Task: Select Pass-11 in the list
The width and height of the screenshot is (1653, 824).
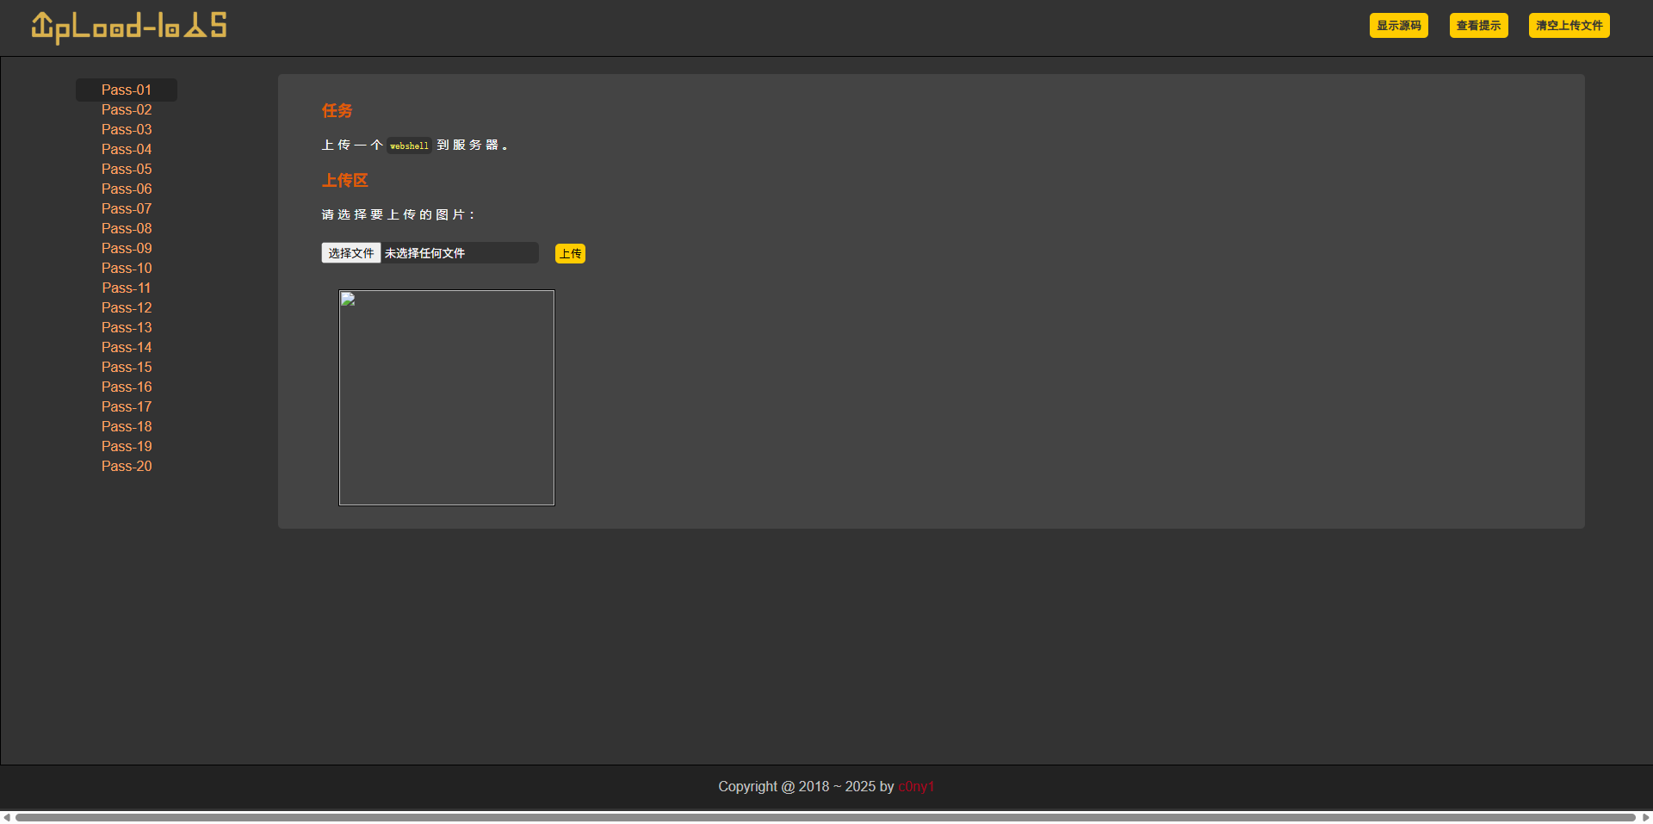Action: pos(127,288)
